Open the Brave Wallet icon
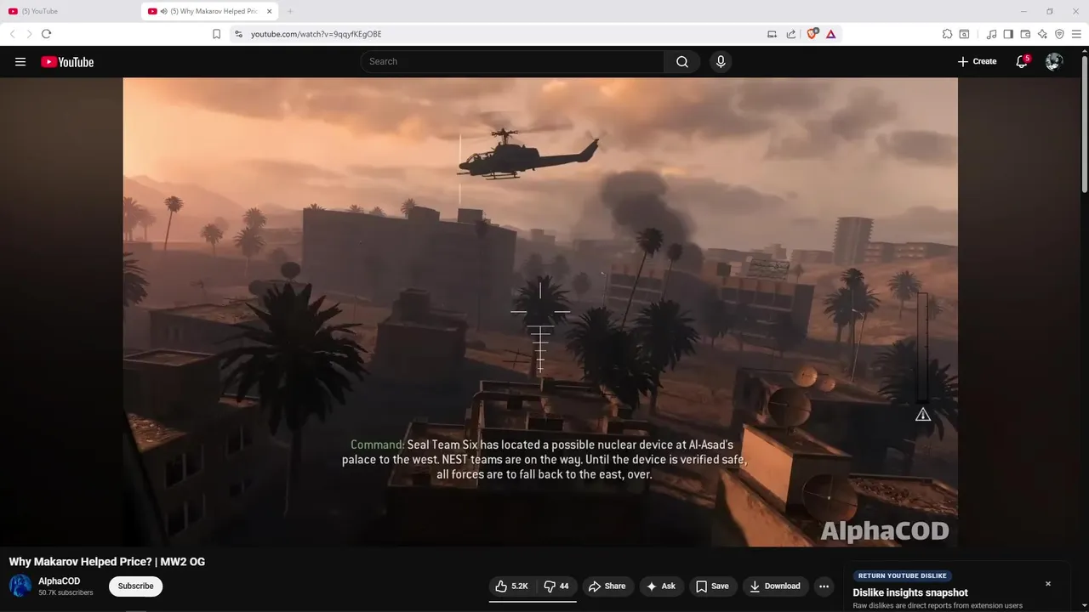Viewport: 1089px width, 612px height. click(1025, 34)
